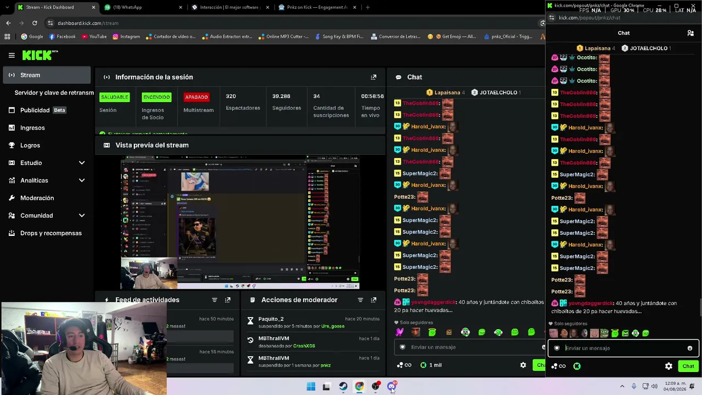Open moderator Ure_goose's name link
This screenshot has height=395, width=702.
(333, 326)
